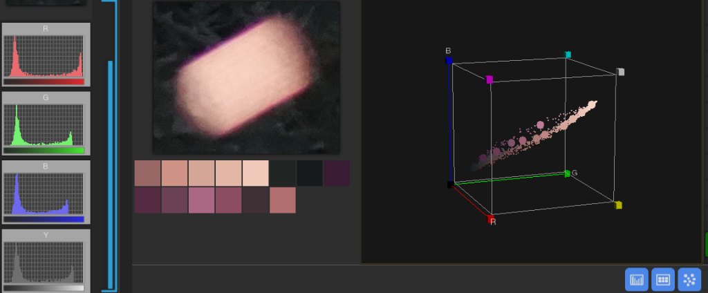Select the red channel R histogram
This screenshot has width=708, height=293.
tap(46, 55)
